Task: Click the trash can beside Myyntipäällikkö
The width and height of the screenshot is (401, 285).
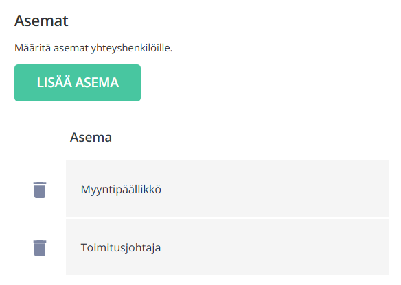Action: 40,190
